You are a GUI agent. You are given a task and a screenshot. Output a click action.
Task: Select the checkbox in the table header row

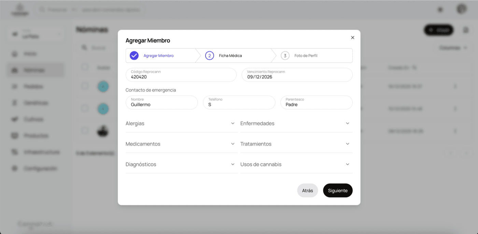[85, 67]
